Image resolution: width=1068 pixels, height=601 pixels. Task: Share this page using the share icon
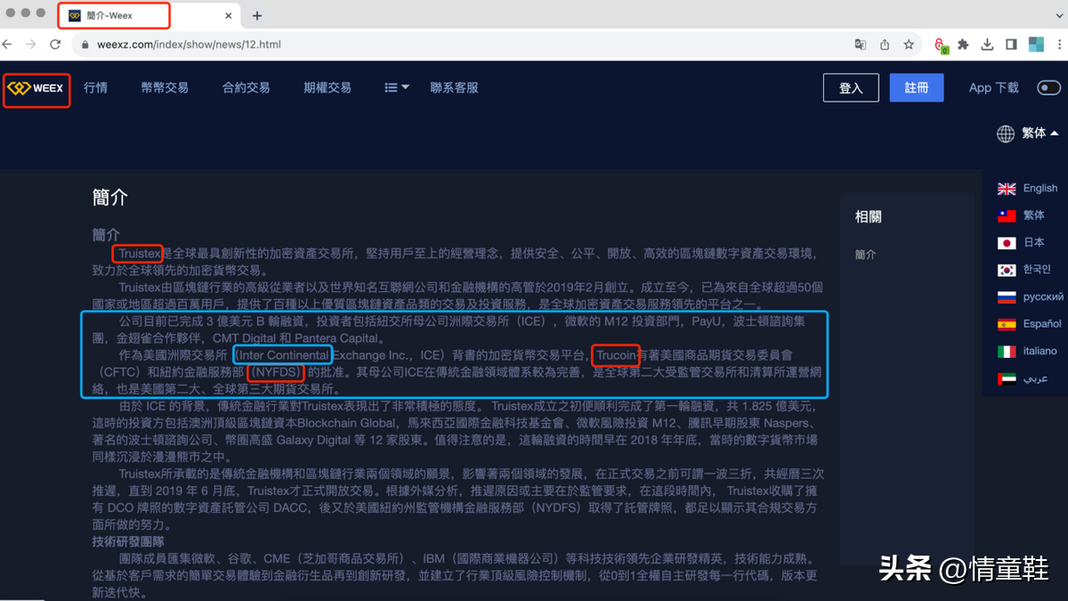(885, 45)
